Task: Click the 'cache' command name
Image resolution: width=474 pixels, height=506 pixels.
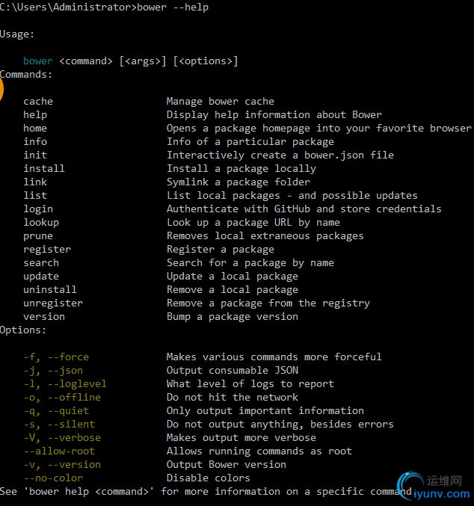Action: 38,101
